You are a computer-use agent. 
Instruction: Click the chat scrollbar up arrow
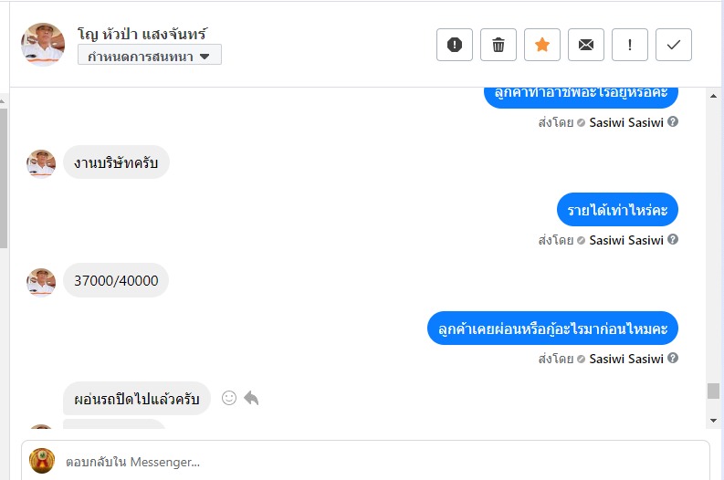pyautogui.click(x=713, y=96)
